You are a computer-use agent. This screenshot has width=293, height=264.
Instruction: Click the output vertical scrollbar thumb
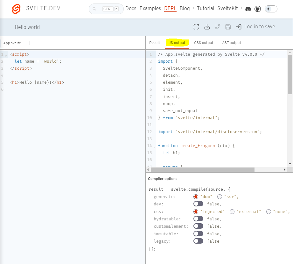pos(290,75)
